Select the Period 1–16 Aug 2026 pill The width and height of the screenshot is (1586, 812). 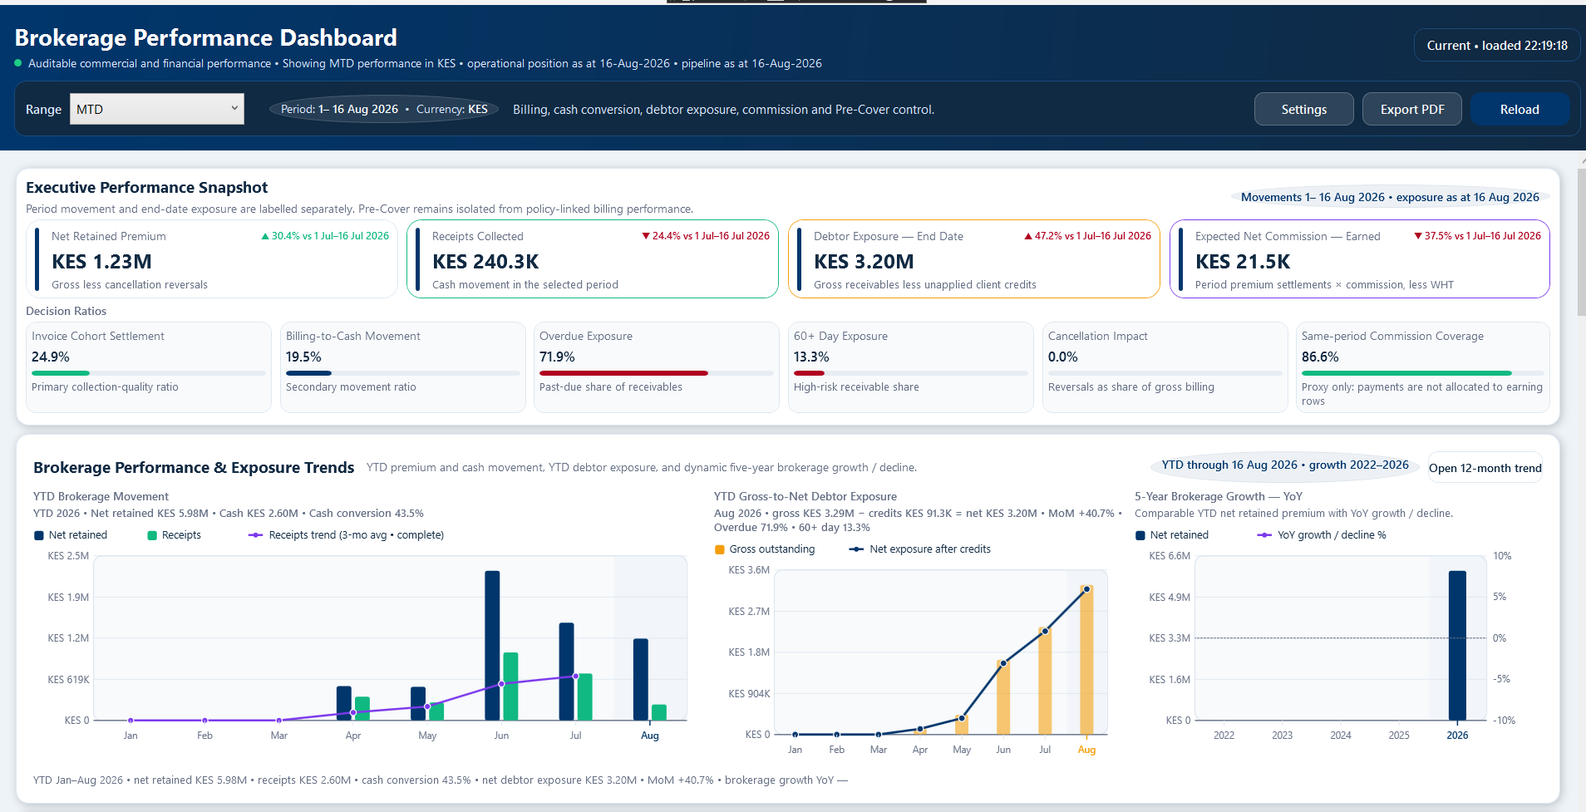tap(384, 109)
